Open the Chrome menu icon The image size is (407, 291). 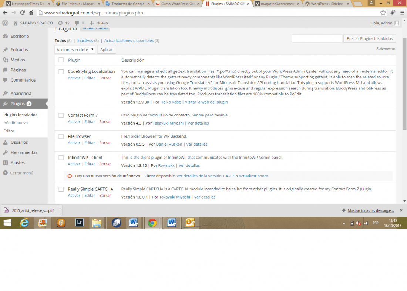pyautogui.click(x=402, y=13)
